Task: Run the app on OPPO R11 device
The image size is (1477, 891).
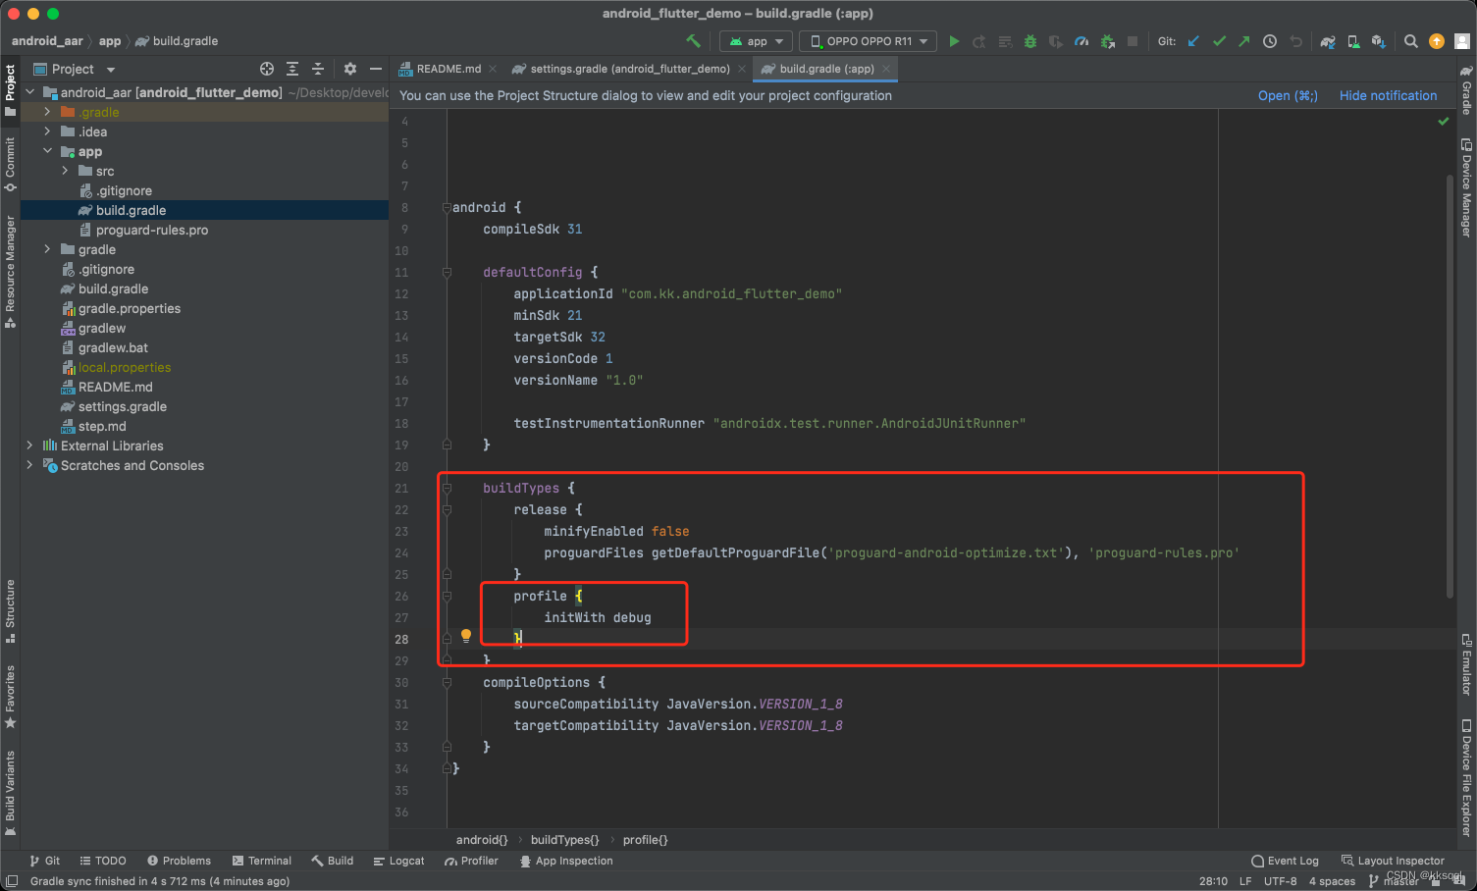Action: [x=954, y=41]
